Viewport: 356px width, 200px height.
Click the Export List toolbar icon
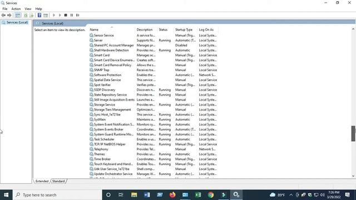31,15
